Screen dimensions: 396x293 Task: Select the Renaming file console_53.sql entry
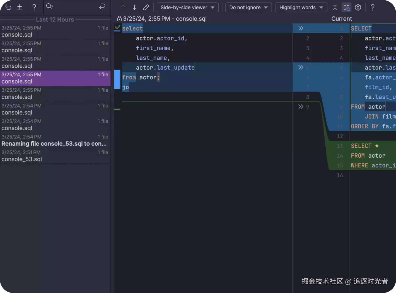click(x=55, y=141)
